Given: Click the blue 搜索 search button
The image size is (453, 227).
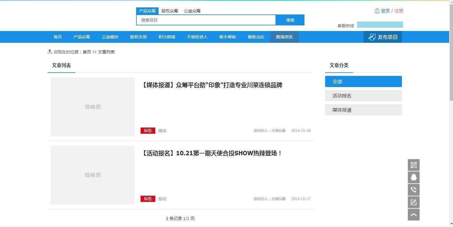Looking at the screenshot, I should click(x=290, y=20).
